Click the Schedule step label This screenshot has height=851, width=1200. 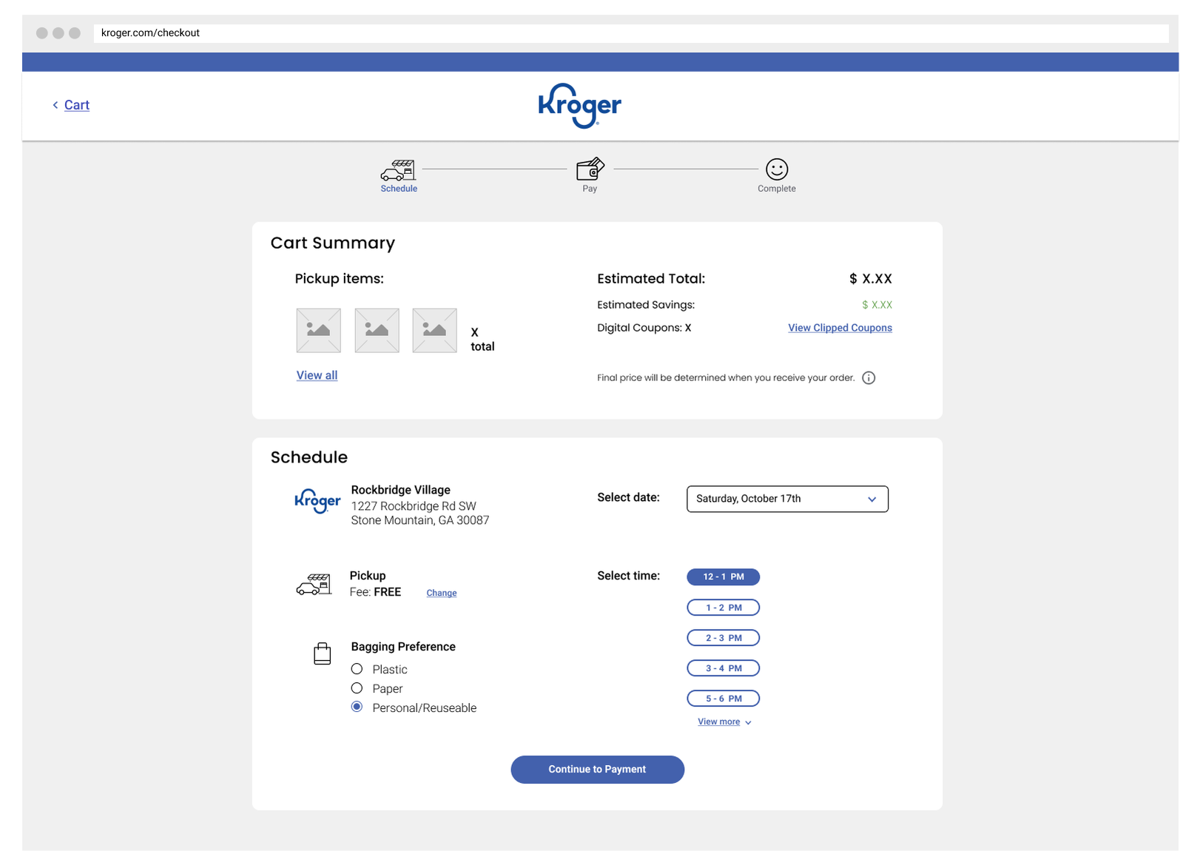[x=399, y=189]
